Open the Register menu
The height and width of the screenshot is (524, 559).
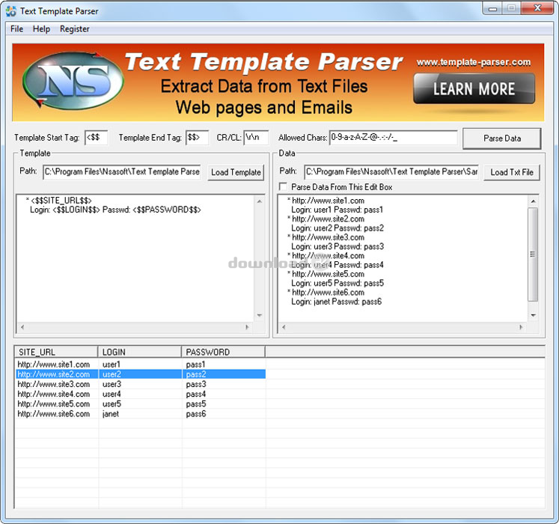pyautogui.click(x=74, y=28)
